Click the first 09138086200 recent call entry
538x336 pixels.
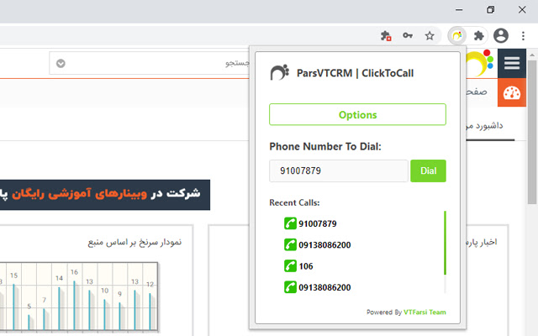click(x=324, y=245)
